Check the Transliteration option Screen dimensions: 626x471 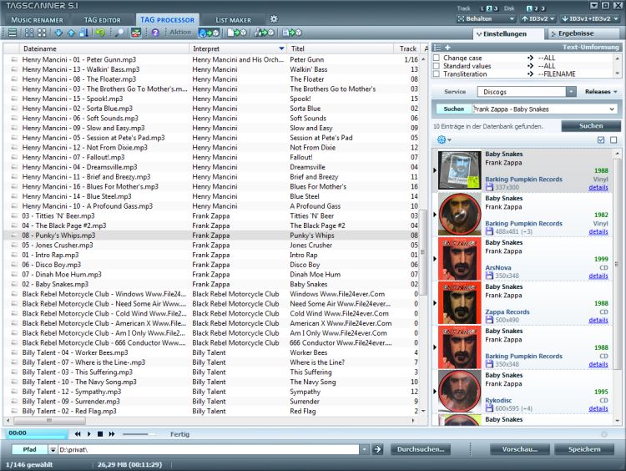[x=437, y=73]
